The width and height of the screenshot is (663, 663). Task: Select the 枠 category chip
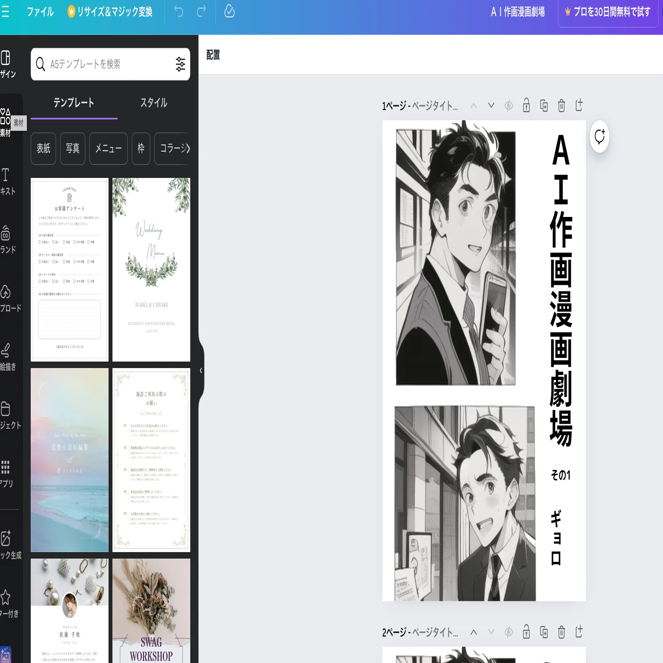(141, 148)
